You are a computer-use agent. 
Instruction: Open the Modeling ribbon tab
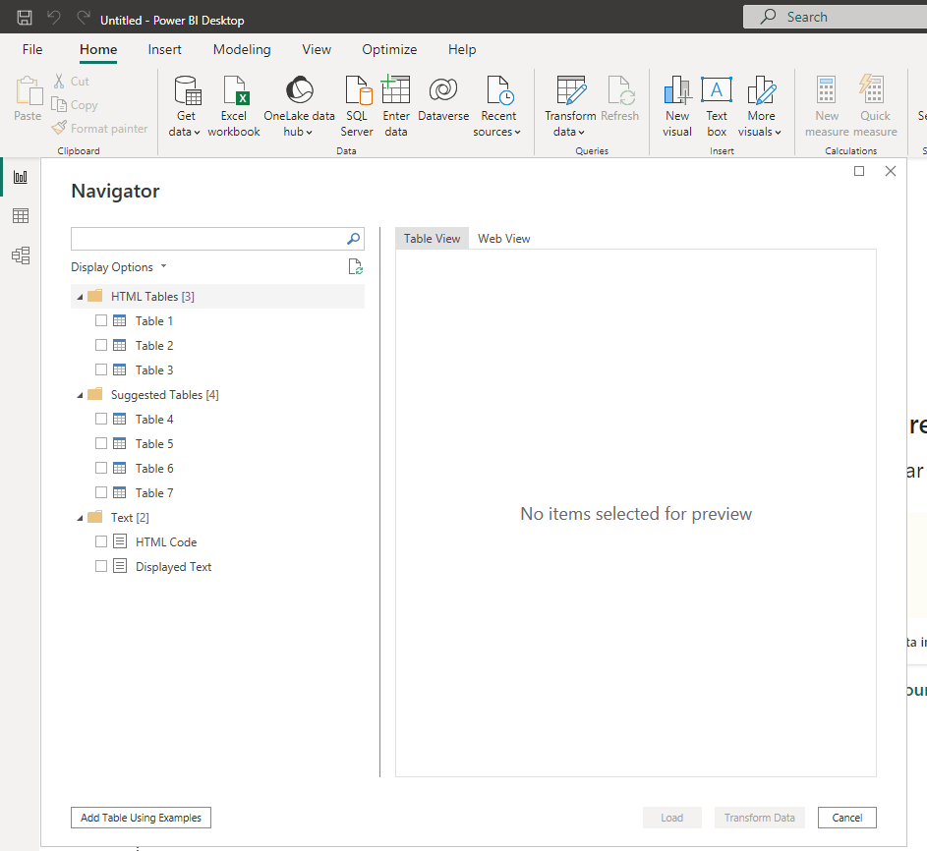[242, 50]
